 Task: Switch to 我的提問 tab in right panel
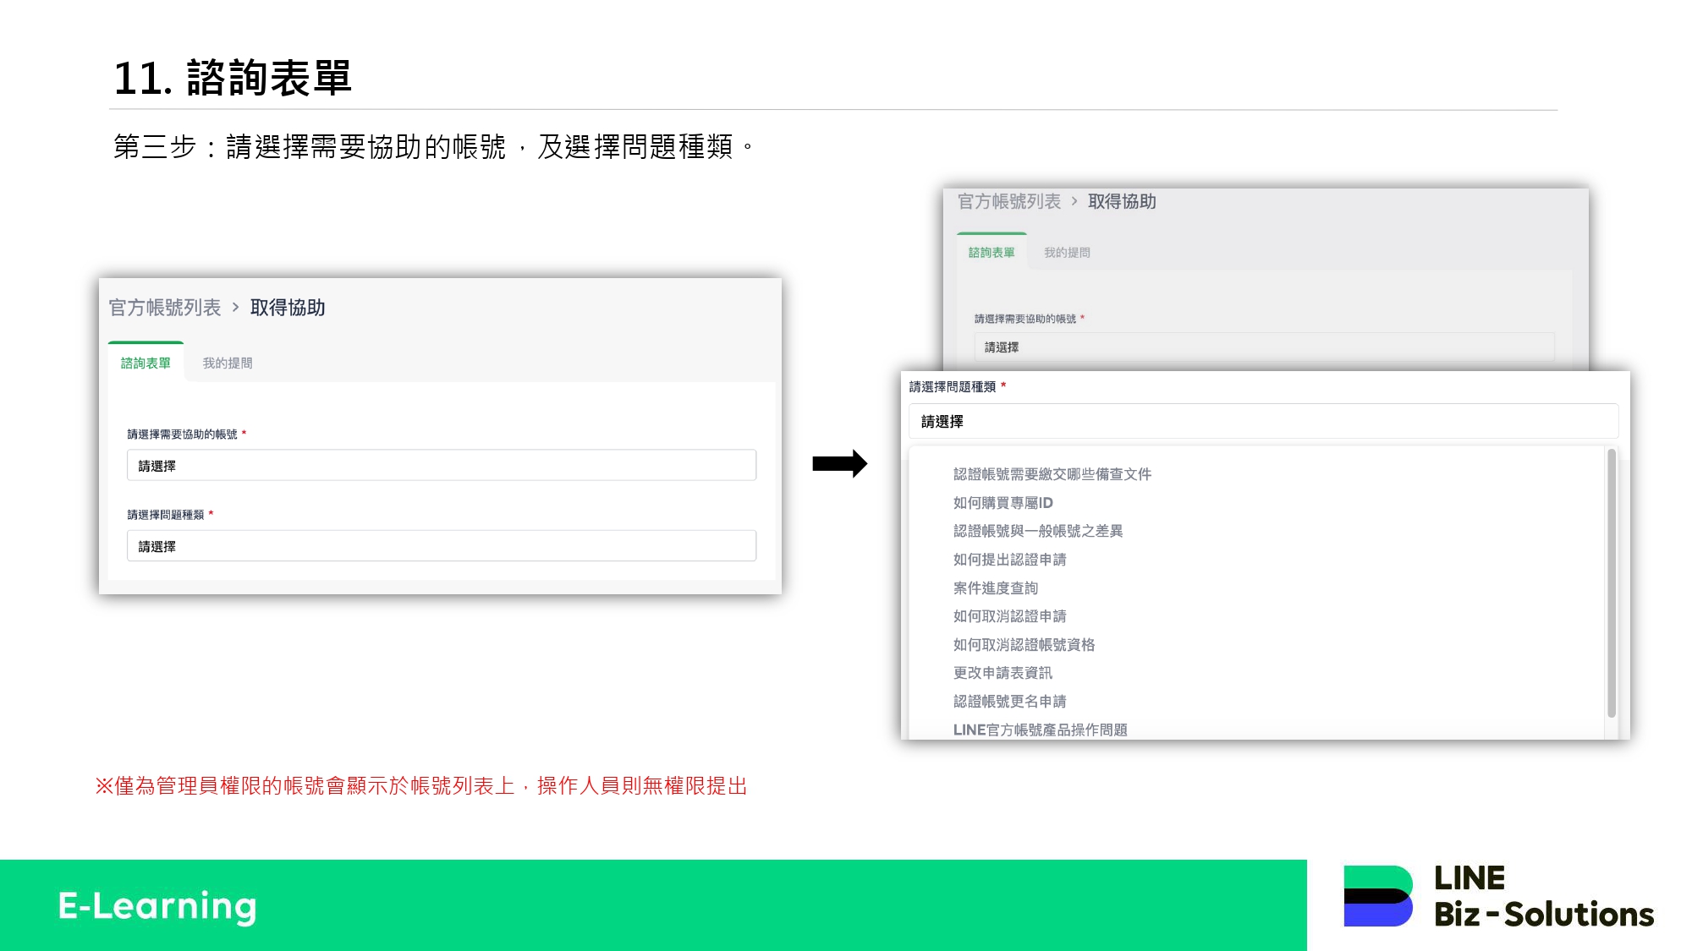tap(1066, 253)
